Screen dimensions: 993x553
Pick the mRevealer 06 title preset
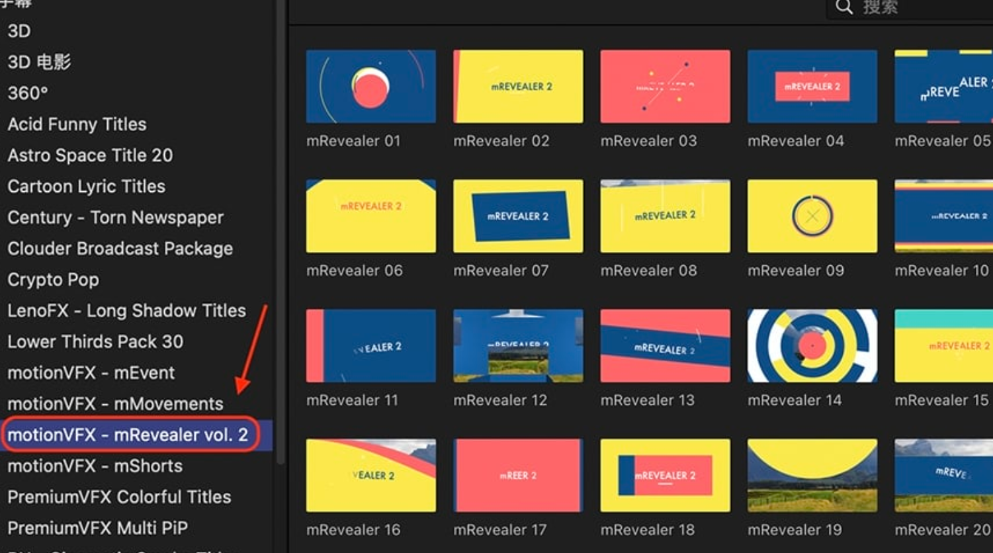371,216
